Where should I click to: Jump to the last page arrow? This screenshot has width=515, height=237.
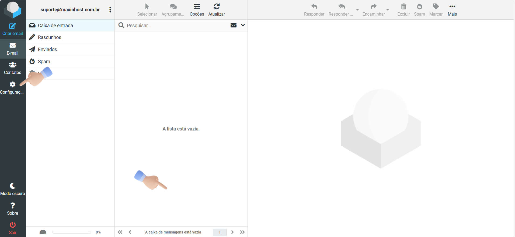(242, 232)
